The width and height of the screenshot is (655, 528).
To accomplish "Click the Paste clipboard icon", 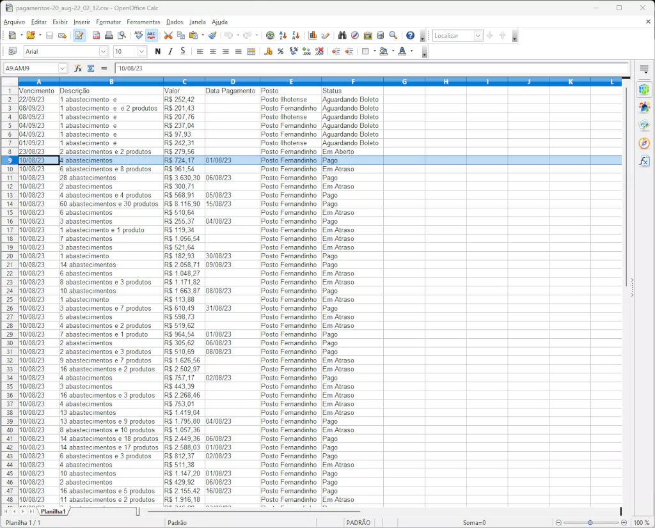I will click(193, 36).
